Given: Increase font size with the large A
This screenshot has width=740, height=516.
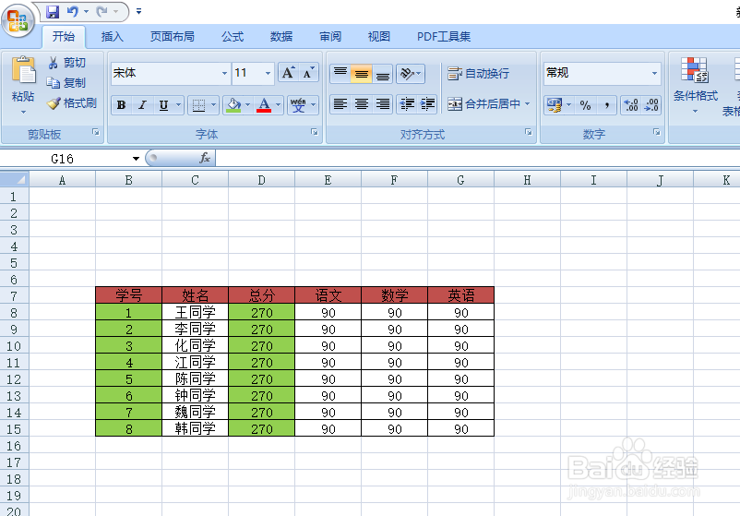Looking at the screenshot, I should point(288,73).
